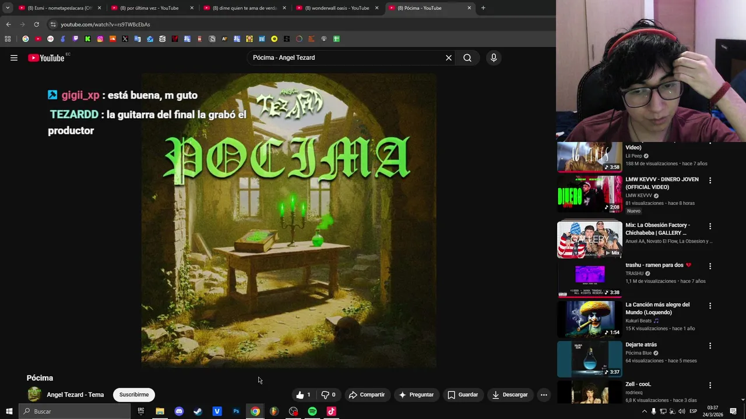Open the Angel Tezard channel avatar
The image size is (746, 419).
click(34, 395)
